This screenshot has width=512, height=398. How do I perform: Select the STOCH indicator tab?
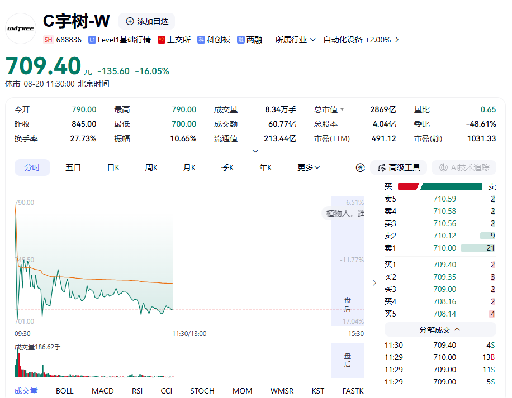pyautogui.click(x=202, y=391)
